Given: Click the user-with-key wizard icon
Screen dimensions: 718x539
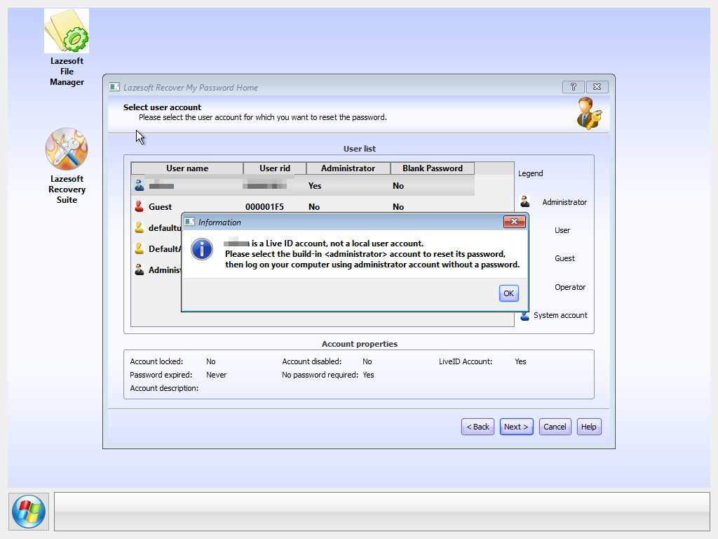Looking at the screenshot, I should coord(588,113).
